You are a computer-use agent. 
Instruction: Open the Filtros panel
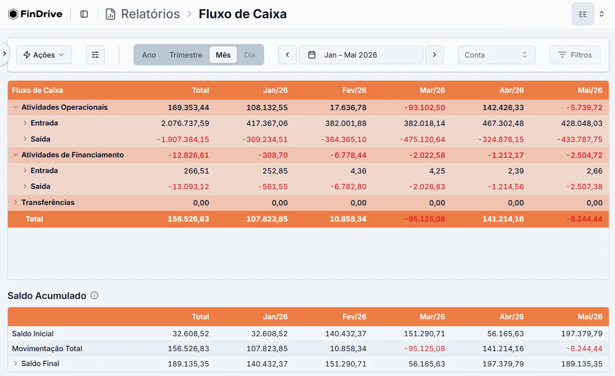[x=575, y=55]
